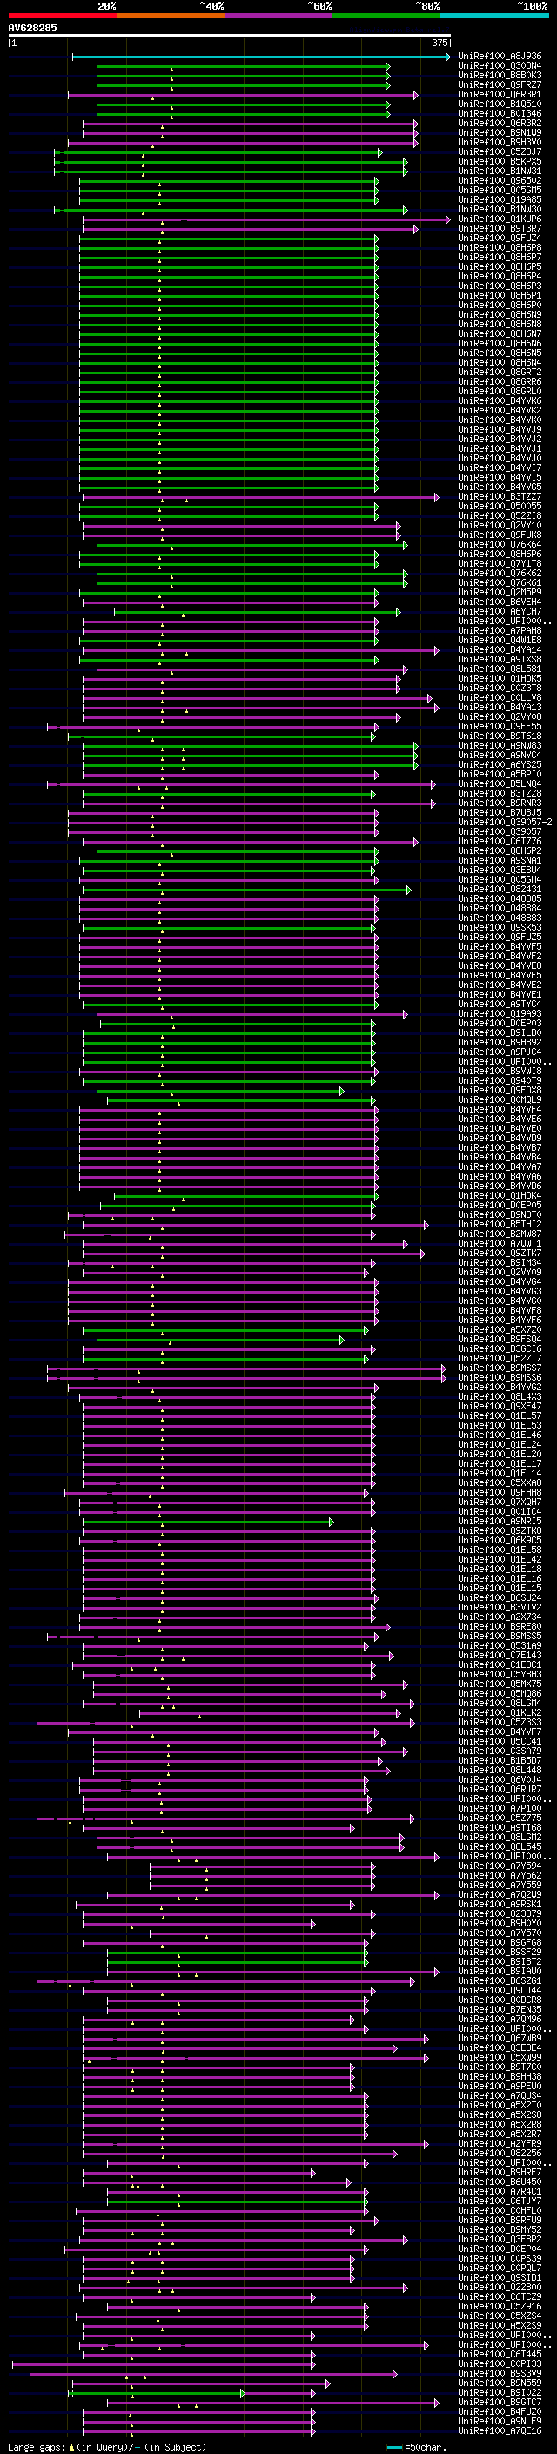Select UniRef100_B1Q510 label
Image resolution: width=557 pixels, height=2454 pixels.
[x=500, y=104]
